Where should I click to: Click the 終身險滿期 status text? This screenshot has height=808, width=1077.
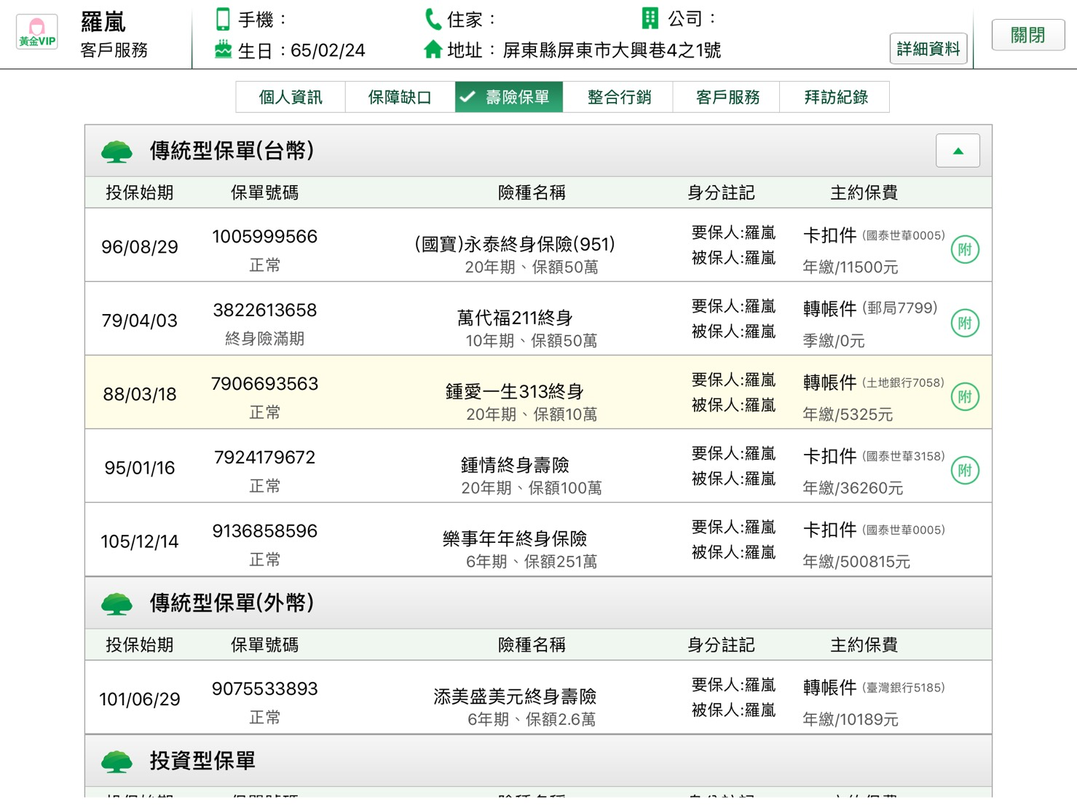pos(265,339)
